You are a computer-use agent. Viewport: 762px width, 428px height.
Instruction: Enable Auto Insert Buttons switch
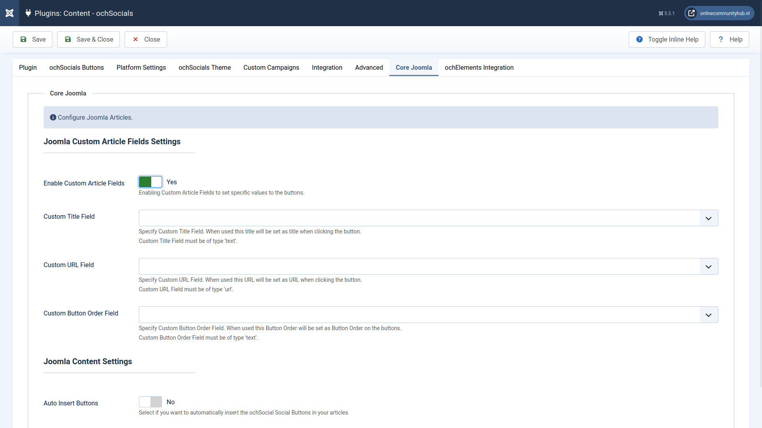point(150,402)
